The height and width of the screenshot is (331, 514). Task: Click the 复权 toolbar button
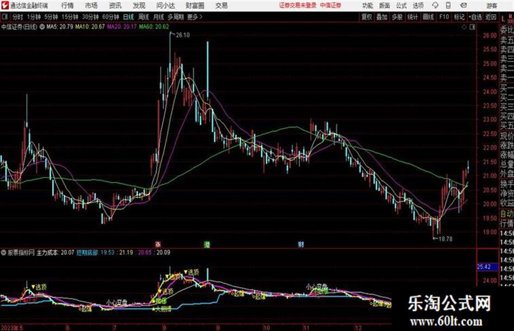[367, 17]
